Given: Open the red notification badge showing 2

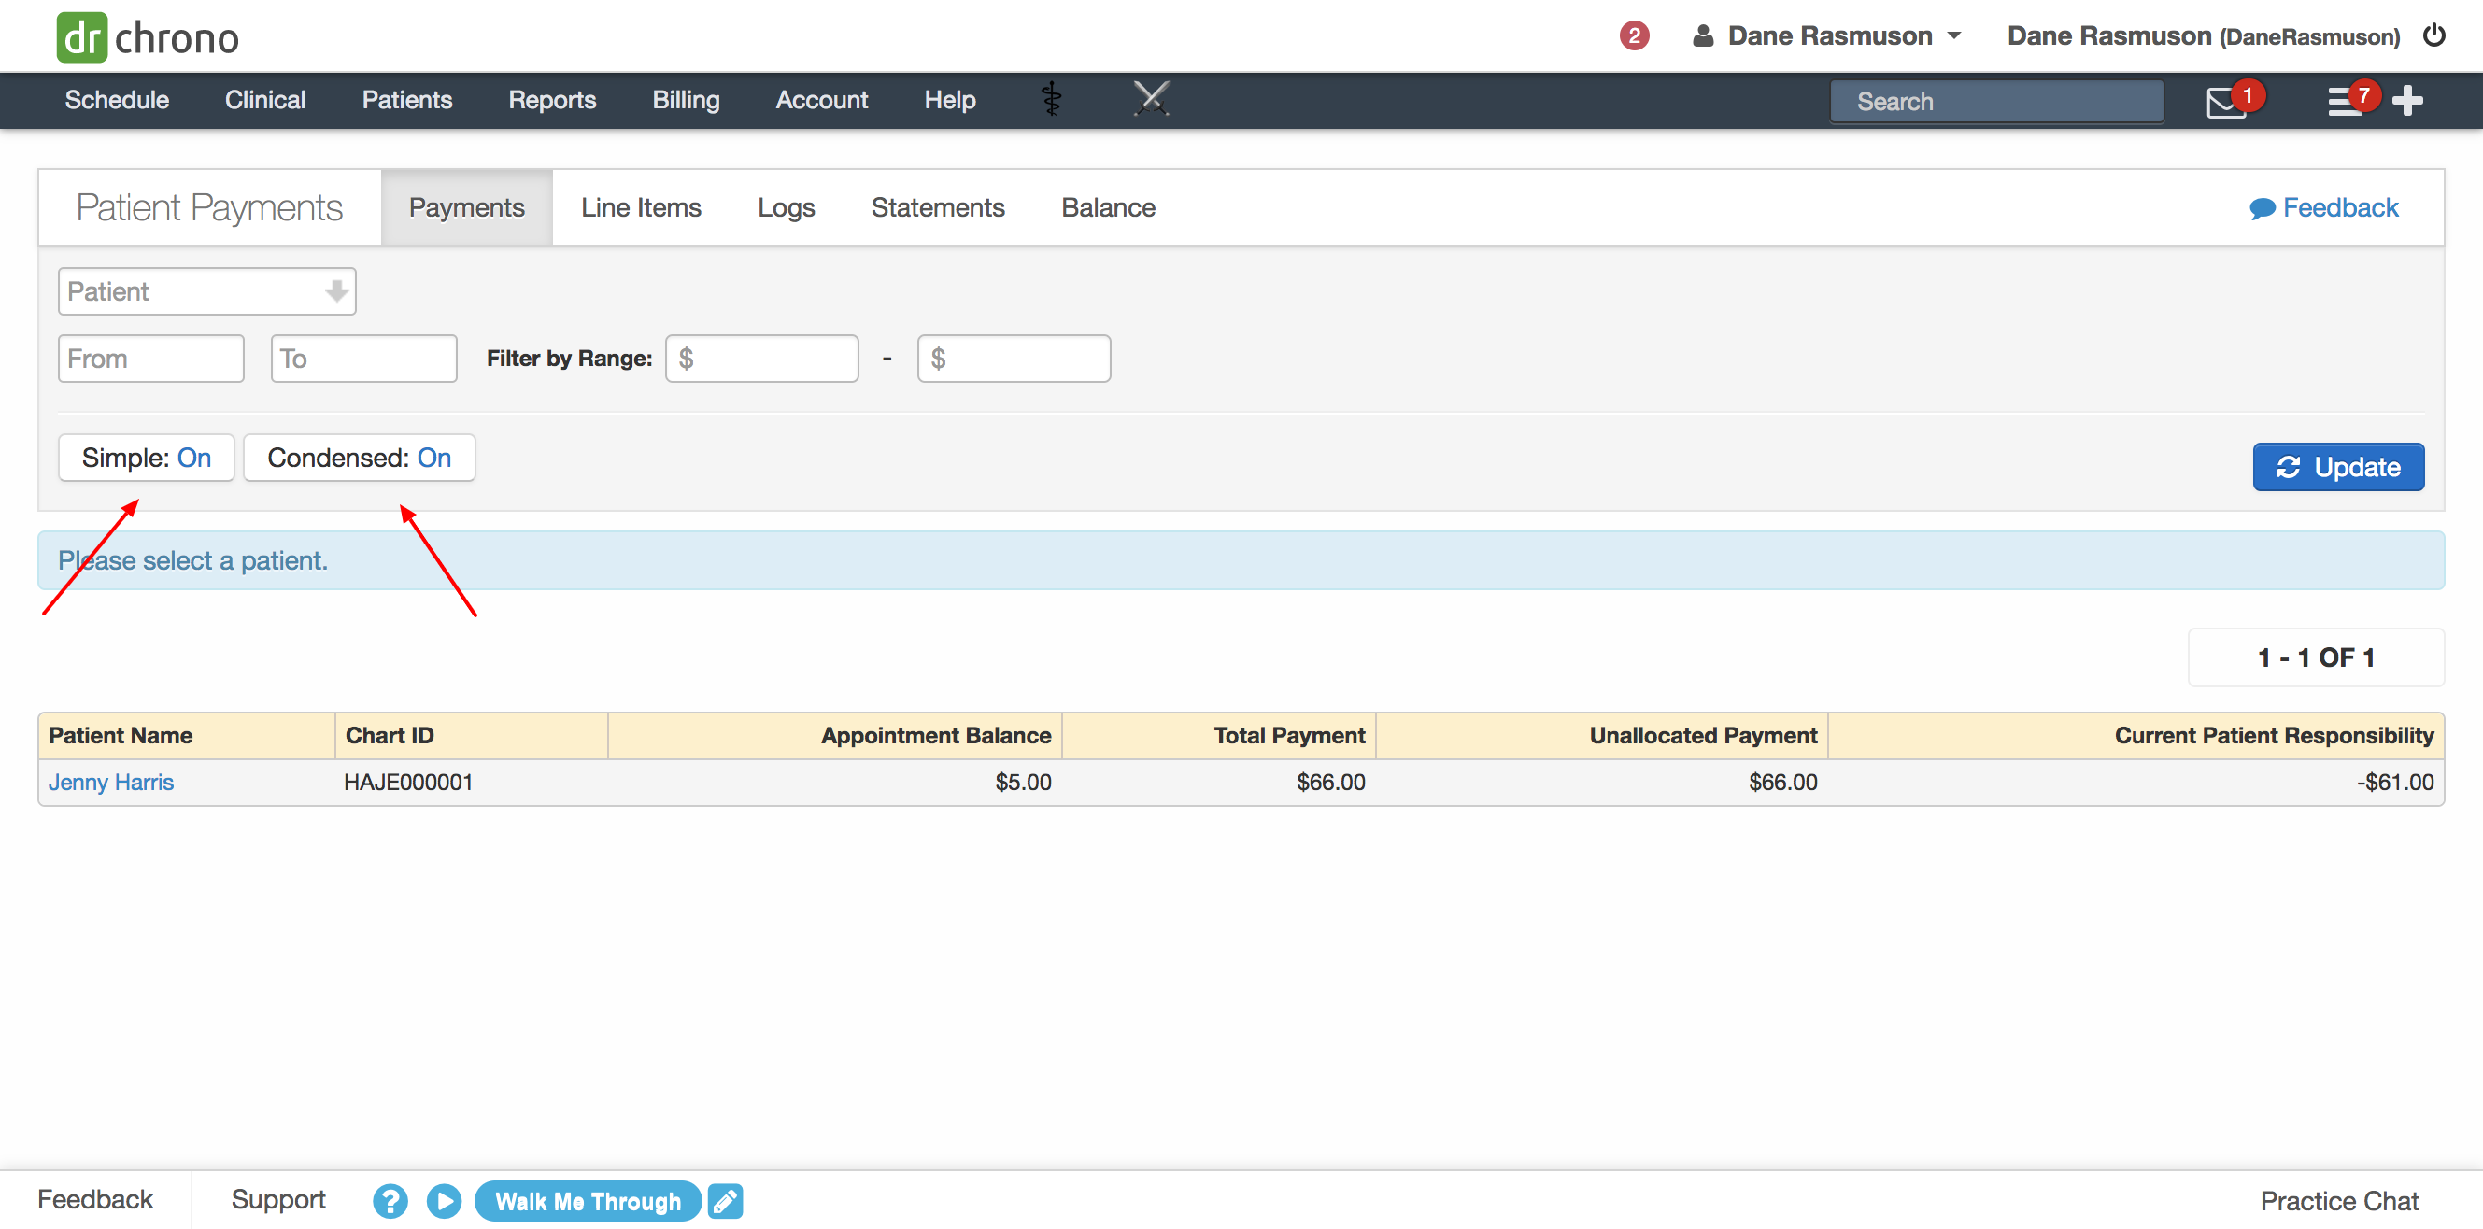Looking at the screenshot, I should [x=1634, y=36].
